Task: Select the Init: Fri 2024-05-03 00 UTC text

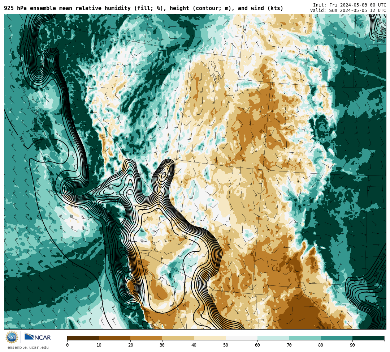Action: tap(350, 5)
